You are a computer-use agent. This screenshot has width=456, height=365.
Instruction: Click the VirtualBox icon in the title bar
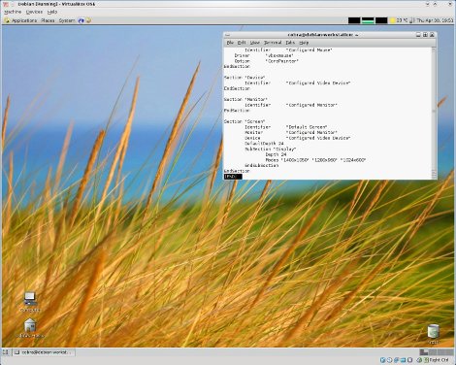[5, 4]
